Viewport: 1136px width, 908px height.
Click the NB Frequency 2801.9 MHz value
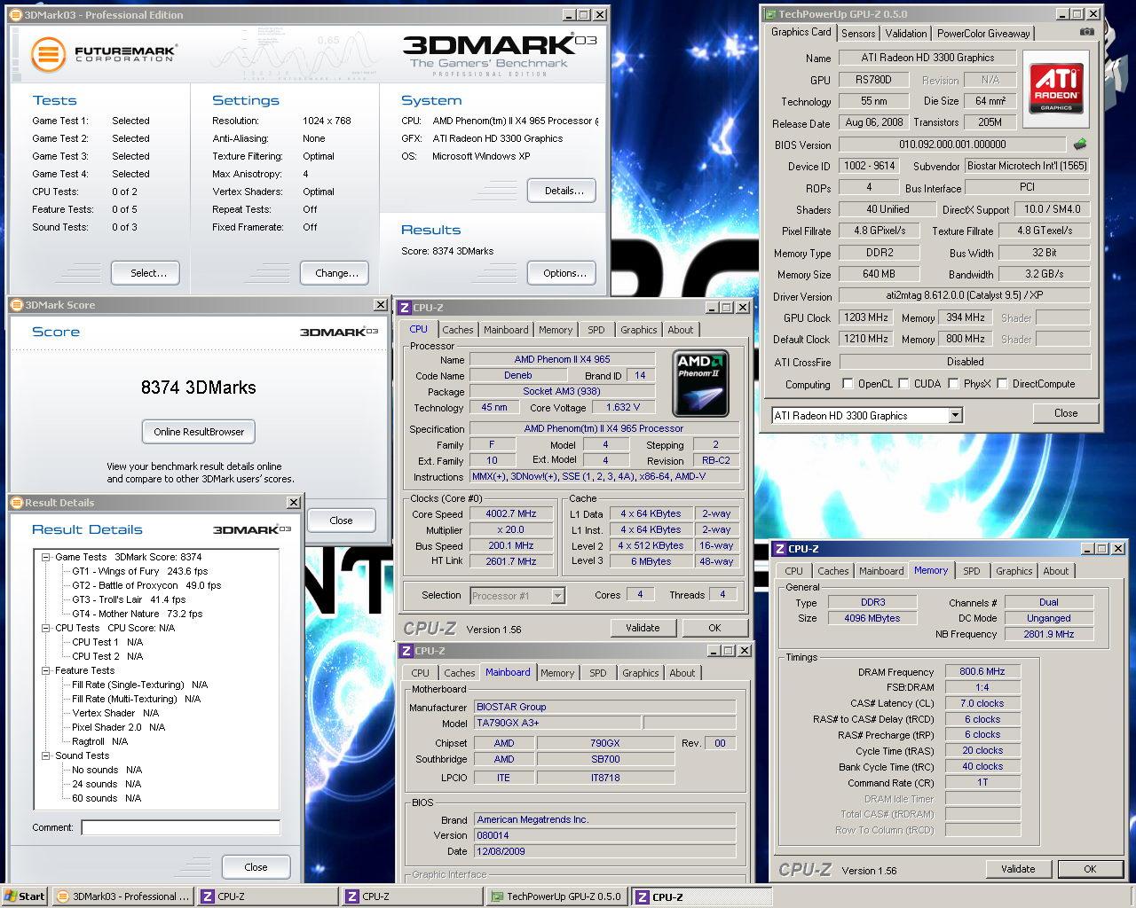pyautogui.click(x=1048, y=634)
